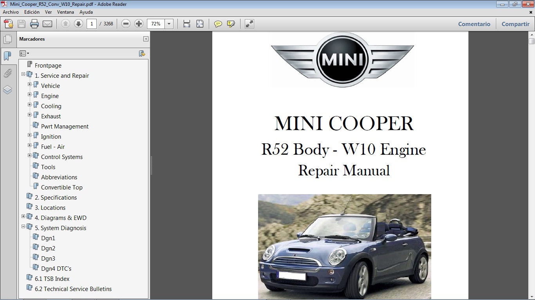
Task: Collapse the Marcadores panel
Action: pos(145,39)
